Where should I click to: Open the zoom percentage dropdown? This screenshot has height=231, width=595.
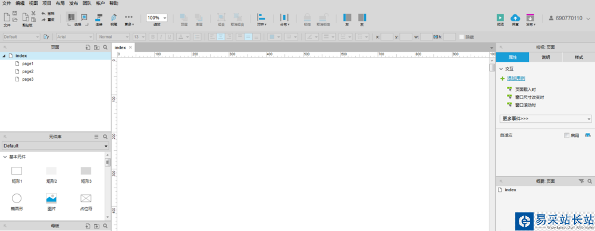click(156, 18)
